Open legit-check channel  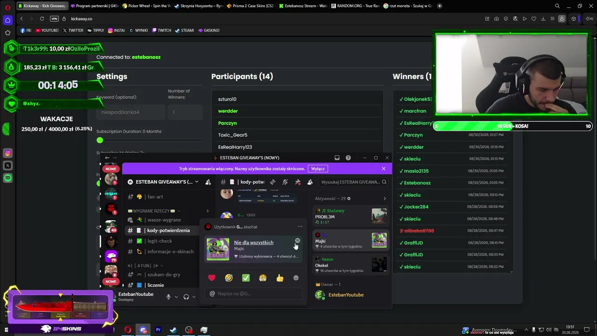click(160, 241)
